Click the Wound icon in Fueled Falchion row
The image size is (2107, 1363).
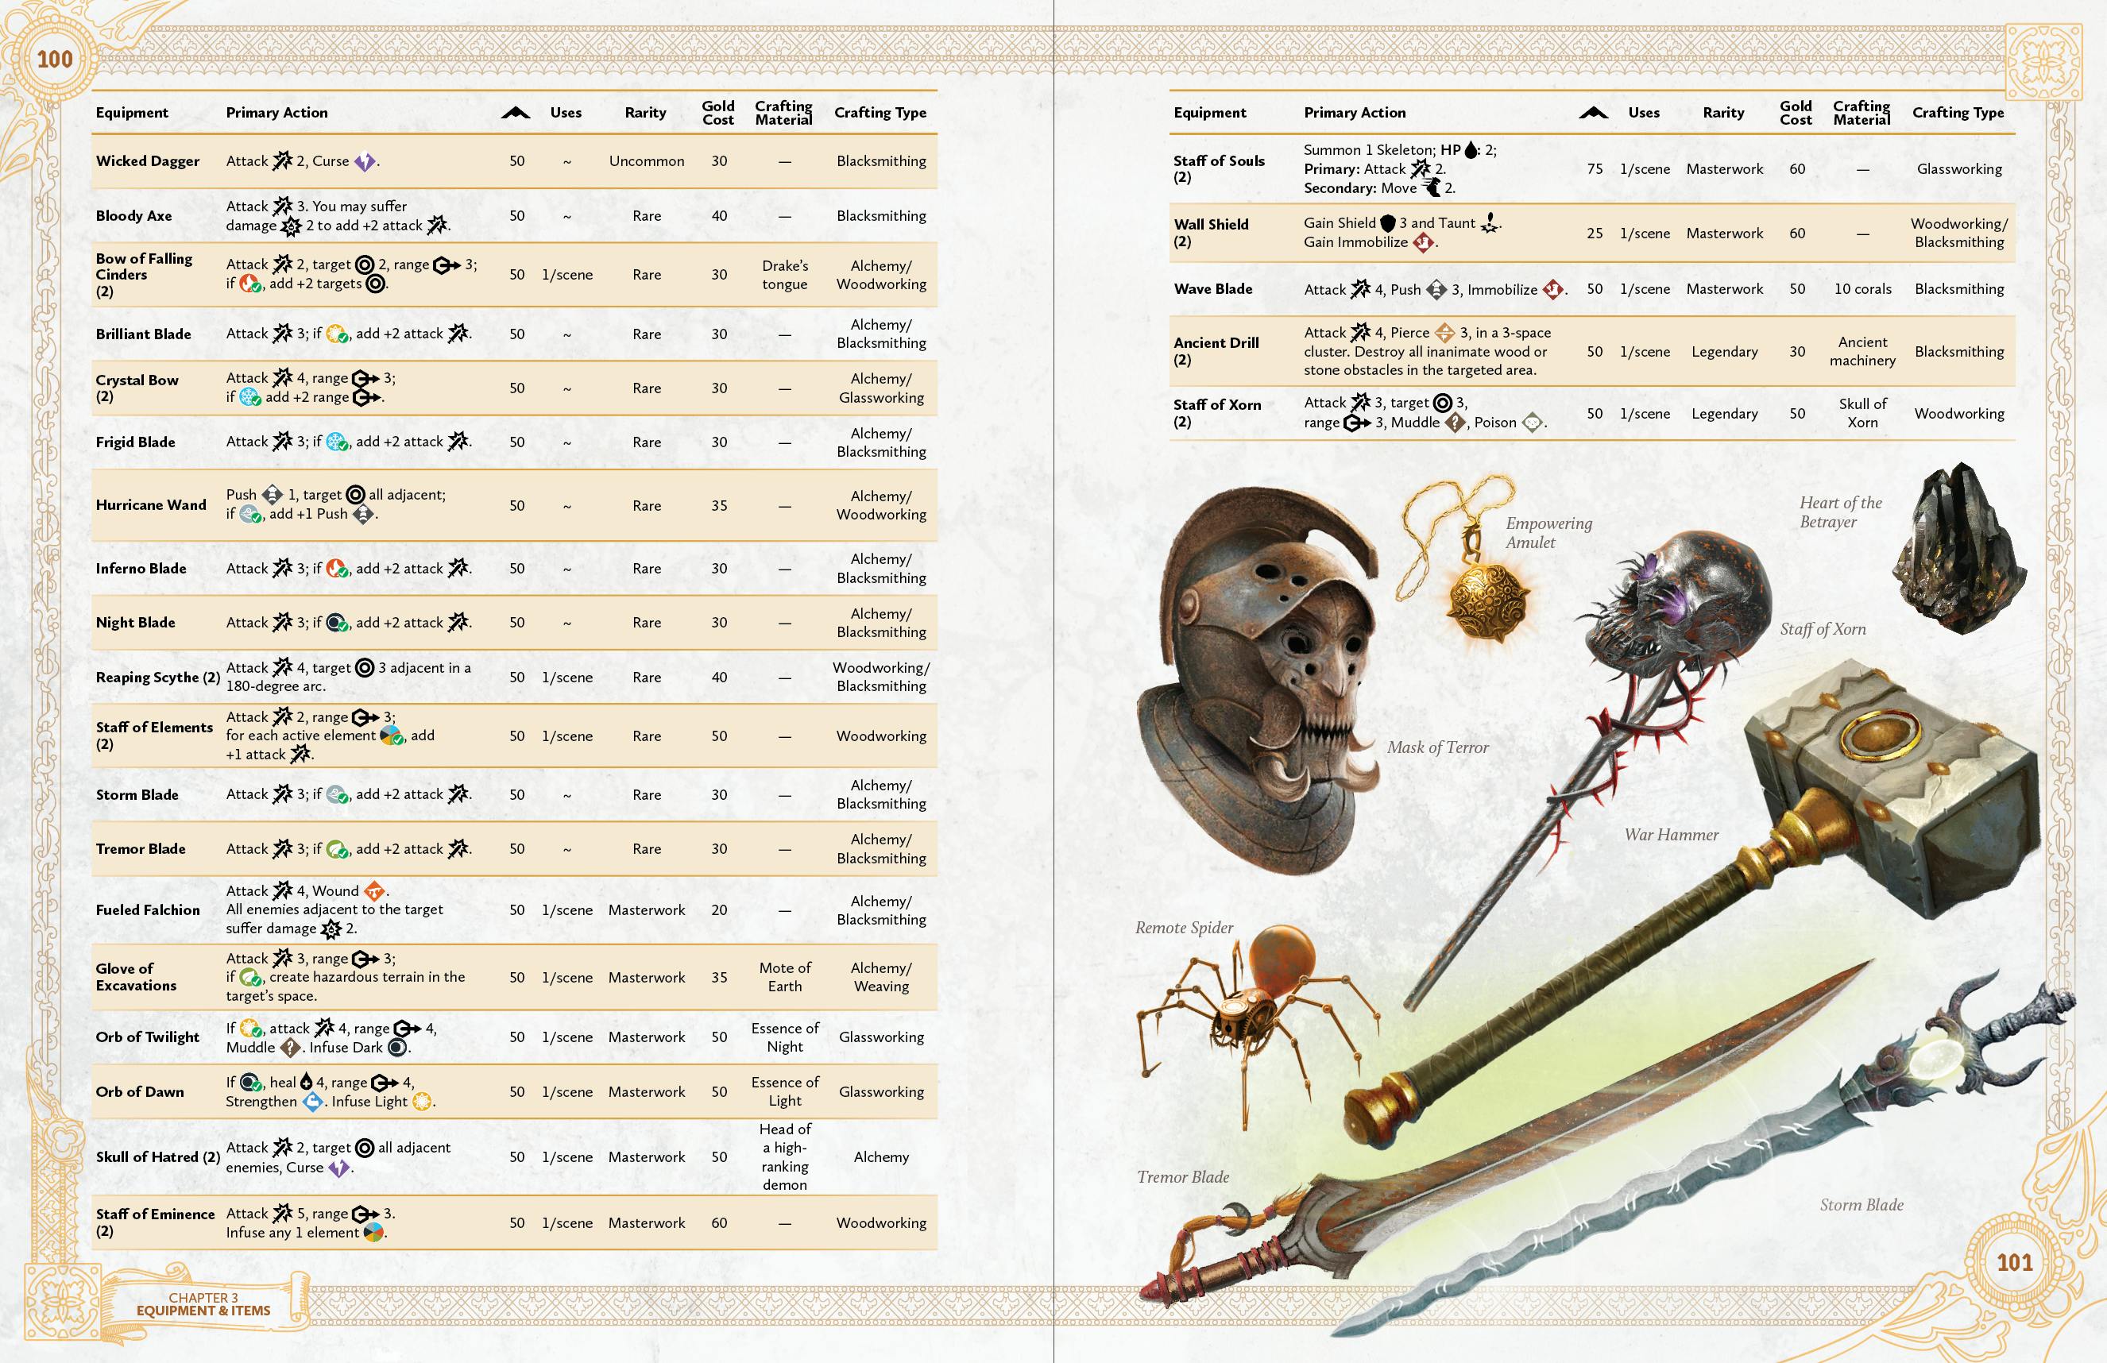pos(374,891)
